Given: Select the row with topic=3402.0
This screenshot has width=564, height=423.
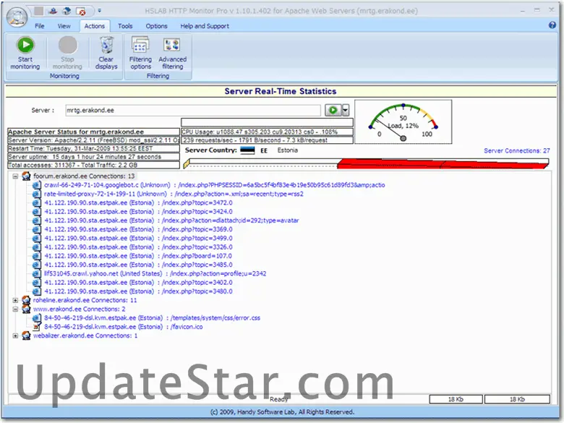Looking at the screenshot, I should 139,282.
